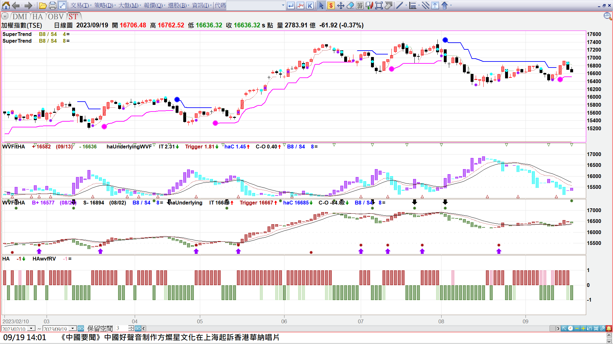Click the K-line chart icon

(310, 5)
